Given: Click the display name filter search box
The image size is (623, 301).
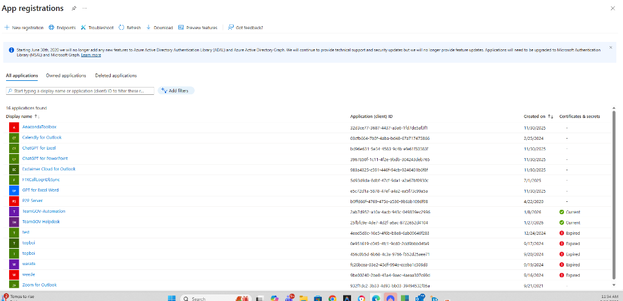Looking at the screenshot, I should (79, 91).
